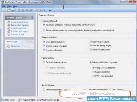The image size is (137, 102).
Task: Click the Custom Script sidebar icon
Action: [9, 34]
